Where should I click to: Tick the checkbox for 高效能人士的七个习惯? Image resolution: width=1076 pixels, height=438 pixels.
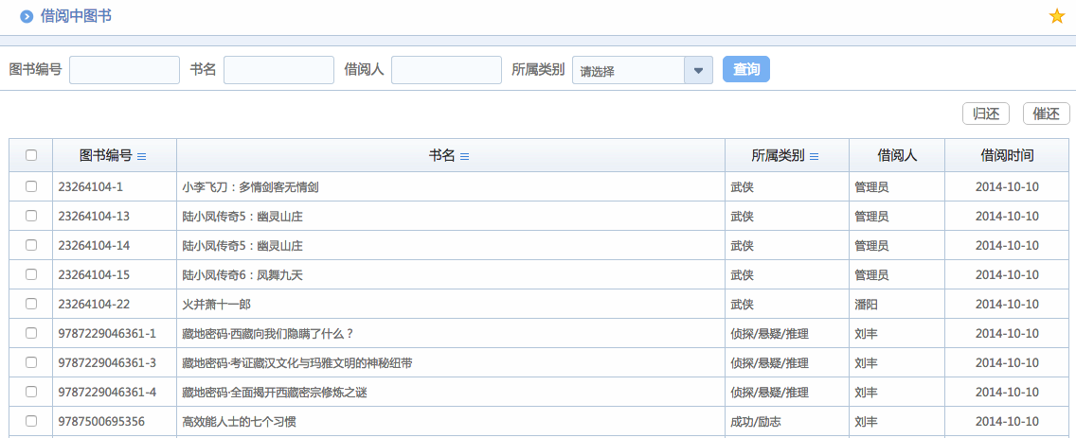31,421
